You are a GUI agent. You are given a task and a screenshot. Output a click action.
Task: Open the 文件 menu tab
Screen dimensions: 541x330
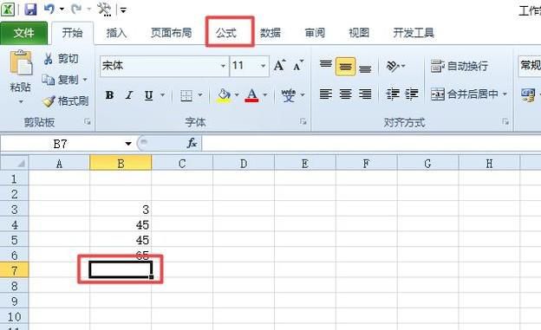point(23,33)
